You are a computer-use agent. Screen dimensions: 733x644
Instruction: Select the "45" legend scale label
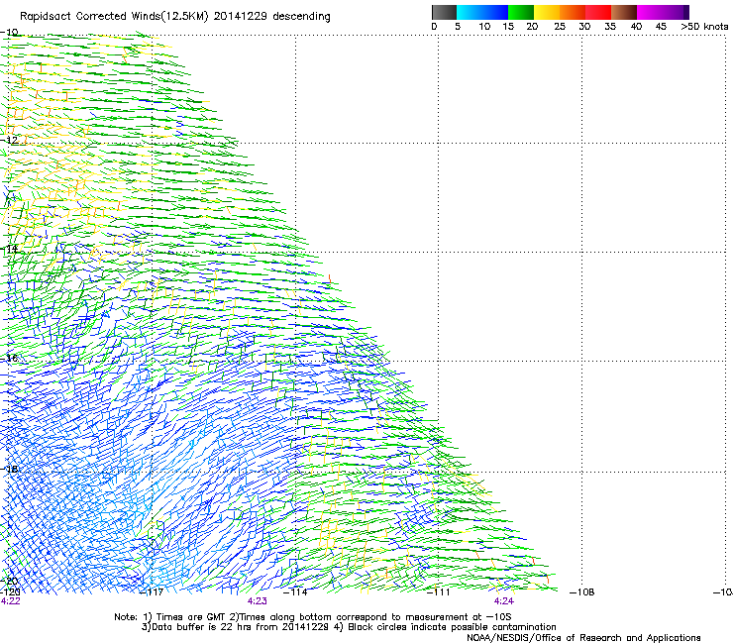point(661,27)
